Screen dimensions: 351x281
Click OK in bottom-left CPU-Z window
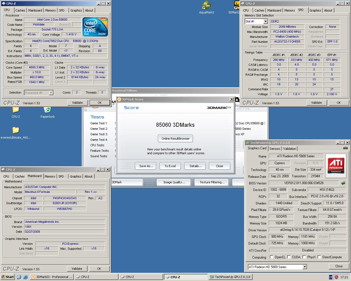(x=99, y=269)
